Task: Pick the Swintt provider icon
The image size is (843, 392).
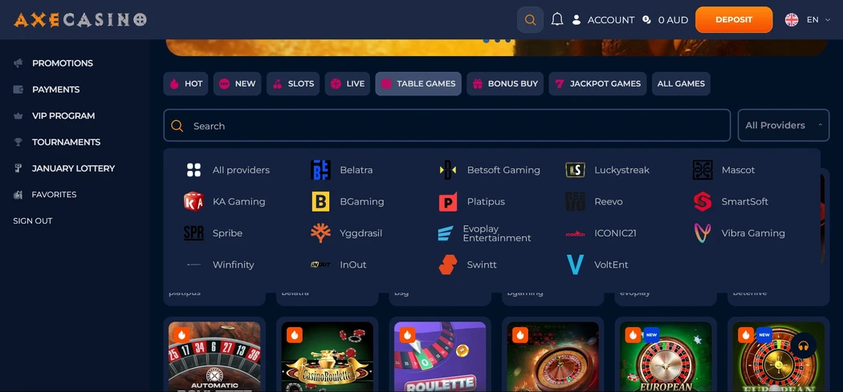Action: click(x=448, y=265)
